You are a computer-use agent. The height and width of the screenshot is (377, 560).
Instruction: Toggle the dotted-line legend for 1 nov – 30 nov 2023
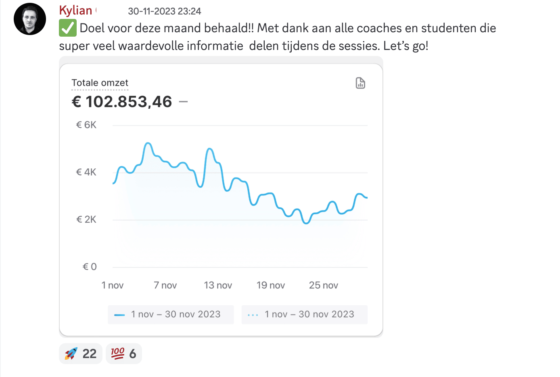pos(304,314)
